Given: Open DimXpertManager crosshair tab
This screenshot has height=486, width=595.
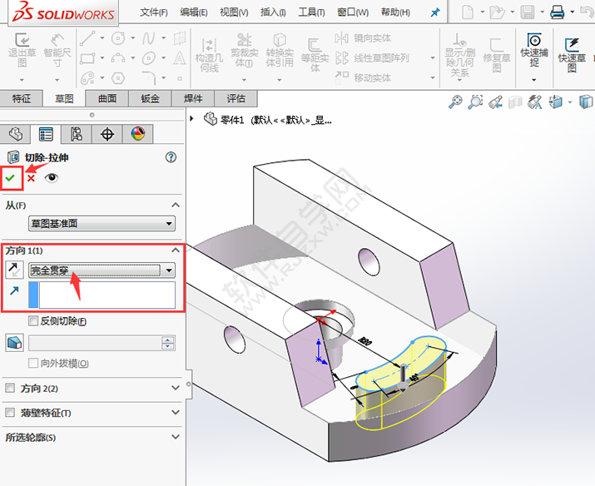Looking at the screenshot, I should (x=107, y=134).
